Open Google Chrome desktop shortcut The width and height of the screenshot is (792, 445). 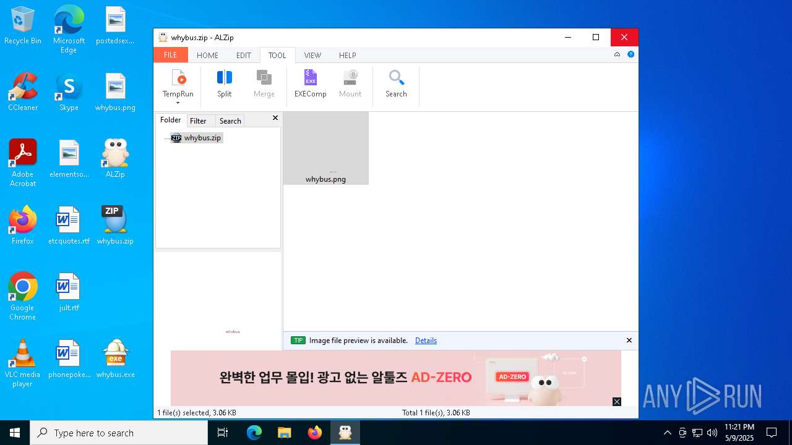tap(23, 297)
